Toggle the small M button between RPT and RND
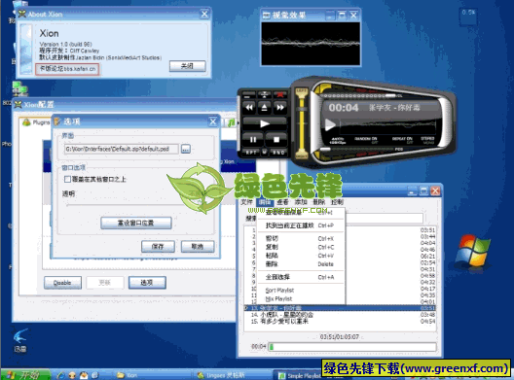The height and width of the screenshot is (380, 514). [x=265, y=153]
